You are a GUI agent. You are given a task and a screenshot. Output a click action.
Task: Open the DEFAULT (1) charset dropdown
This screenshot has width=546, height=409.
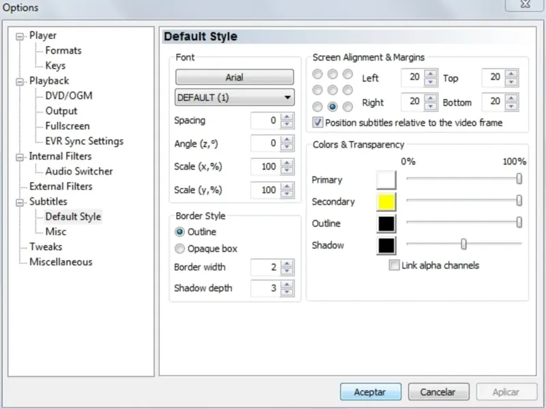[x=235, y=97]
